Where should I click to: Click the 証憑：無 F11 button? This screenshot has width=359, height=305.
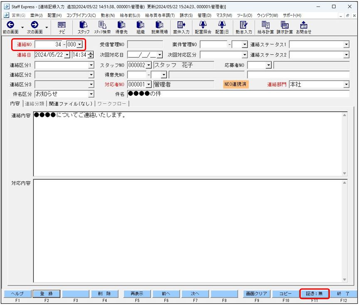pyautogui.click(x=314, y=293)
